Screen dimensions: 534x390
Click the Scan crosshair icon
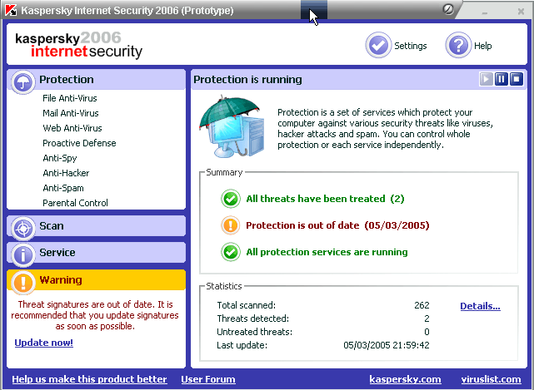point(23,228)
